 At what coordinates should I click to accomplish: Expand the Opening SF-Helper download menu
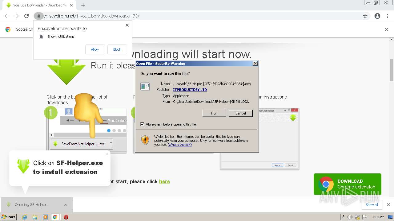point(66,205)
